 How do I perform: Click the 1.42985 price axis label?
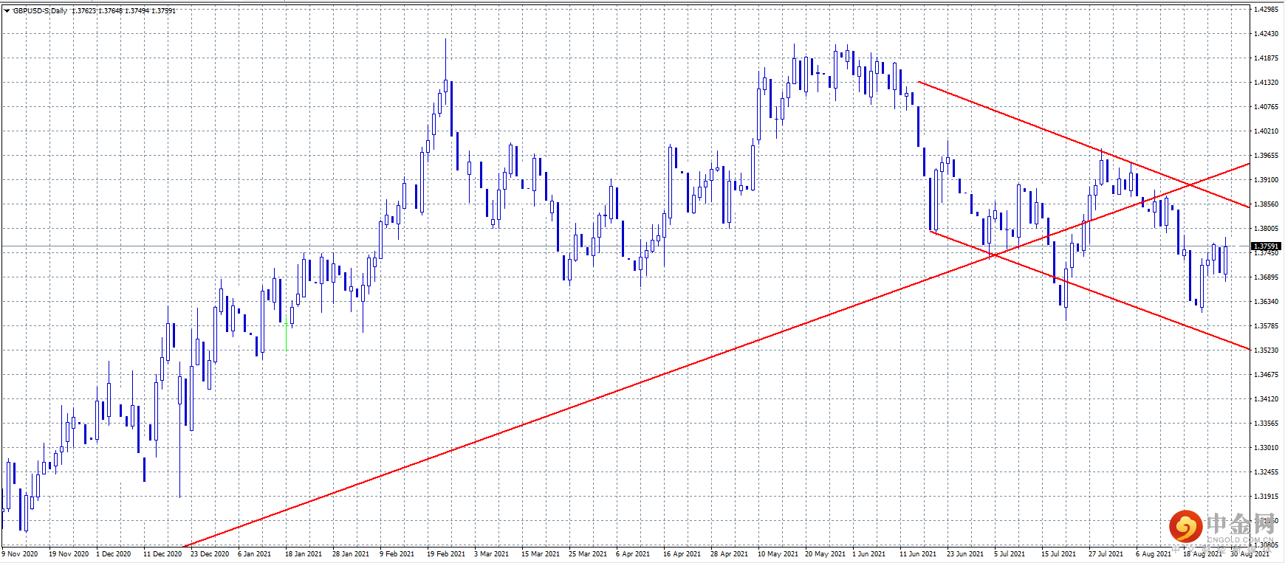click(1266, 10)
